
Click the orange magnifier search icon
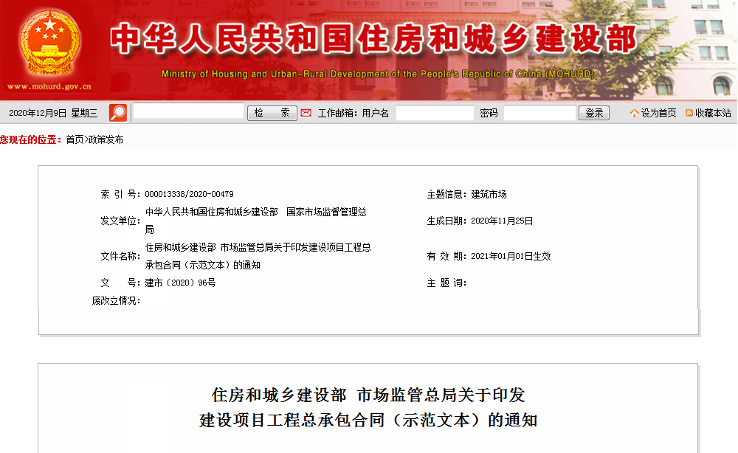(x=117, y=113)
